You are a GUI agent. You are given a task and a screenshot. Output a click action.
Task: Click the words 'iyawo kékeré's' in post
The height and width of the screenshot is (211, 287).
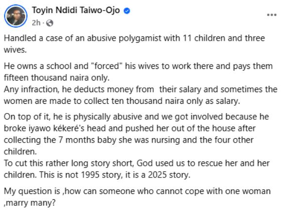point(56,129)
